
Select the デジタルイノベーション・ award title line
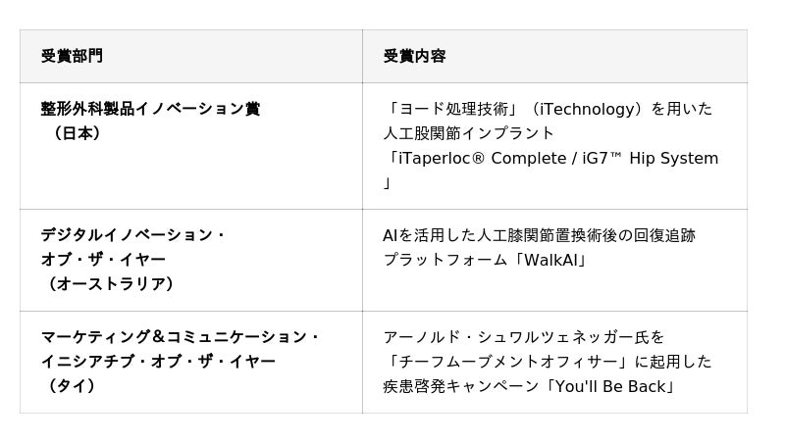tap(133, 235)
